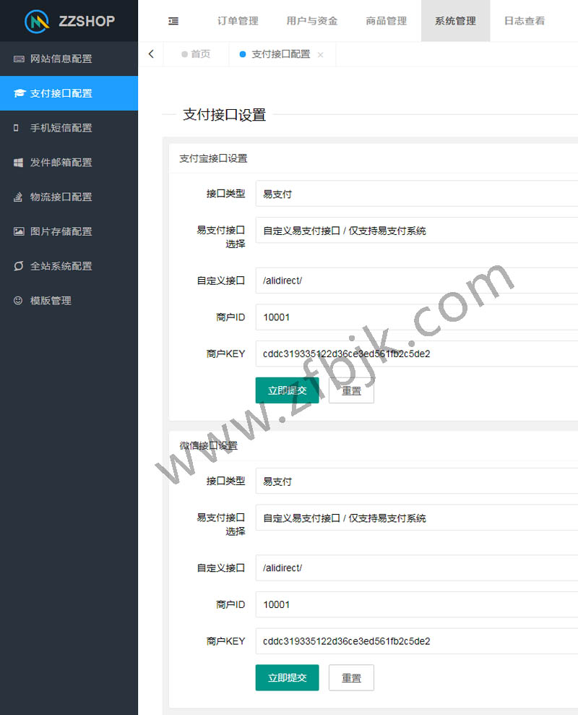Click WeChat 商户ID input field
This screenshot has height=715, width=578.
[417, 604]
